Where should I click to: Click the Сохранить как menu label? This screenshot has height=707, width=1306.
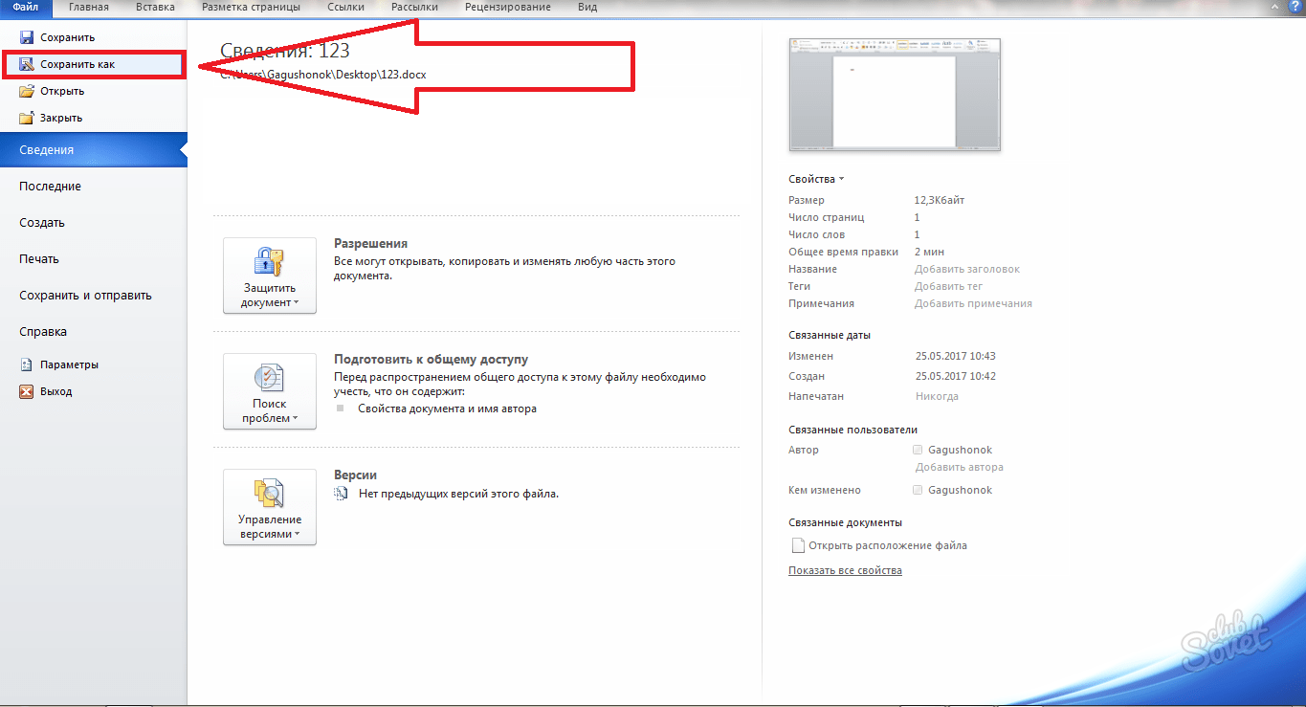click(77, 64)
